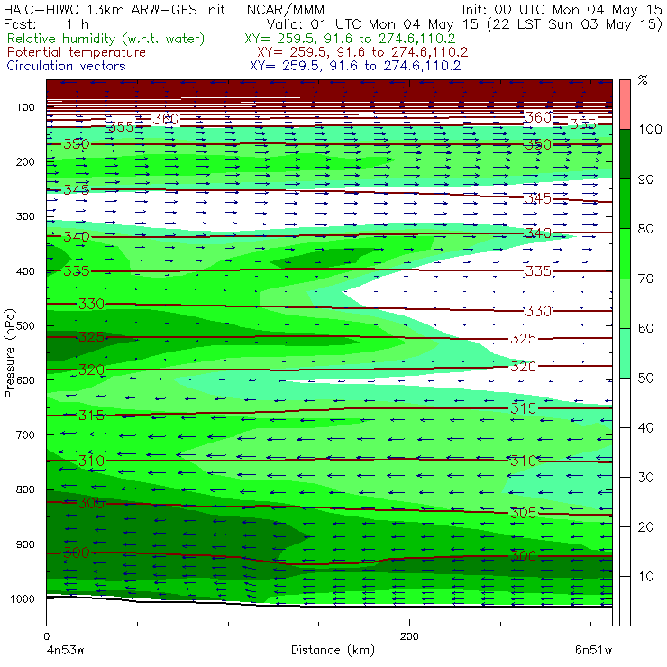Click the 'Fcst: 1 h' forecast label
Image resolution: width=667 pixels, height=667 pixels.
(x=46, y=24)
